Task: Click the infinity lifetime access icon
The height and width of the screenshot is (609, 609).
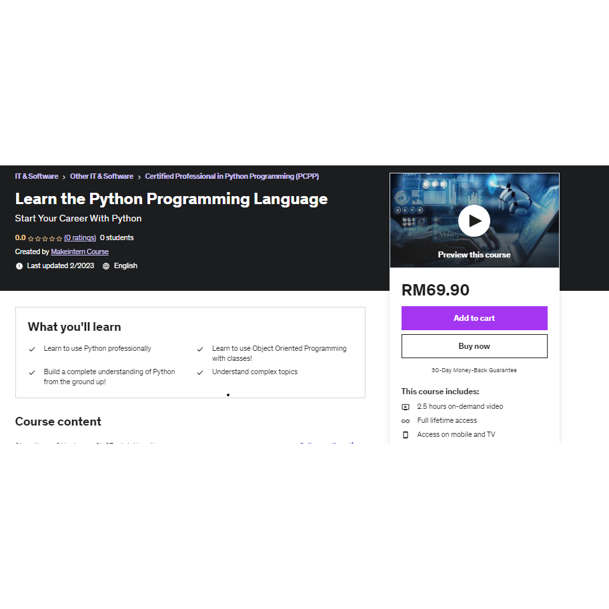Action: (x=406, y=420)
